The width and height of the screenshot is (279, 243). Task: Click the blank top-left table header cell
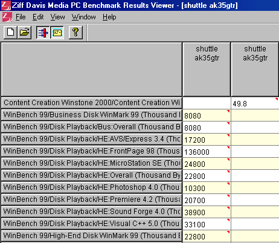92,70
